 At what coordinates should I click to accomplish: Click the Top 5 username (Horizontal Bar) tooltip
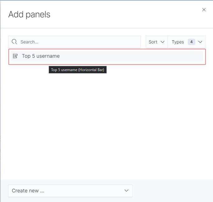click(78, 70)
